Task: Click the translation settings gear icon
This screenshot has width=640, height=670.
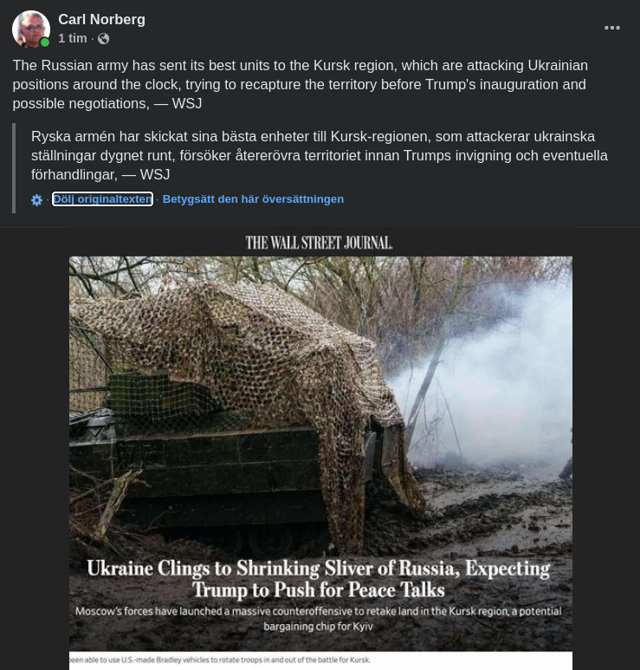Action: coord(36,199)
